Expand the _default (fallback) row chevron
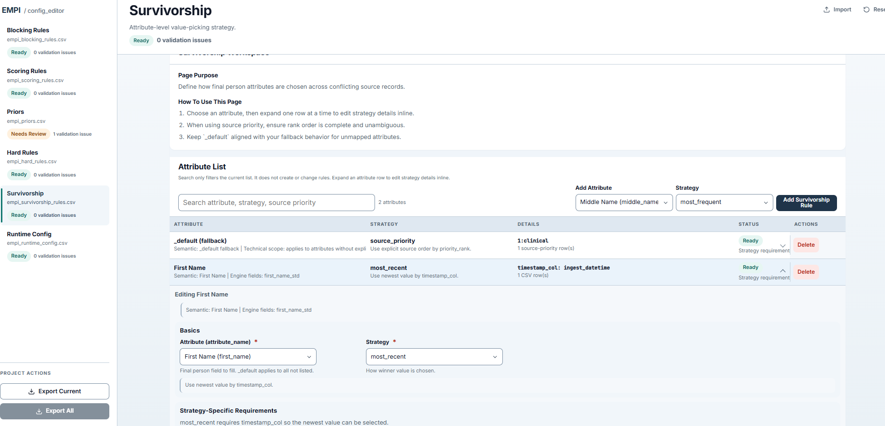Image resolution: width=885 pixels, height=426 pixels. tap(783, 245)
